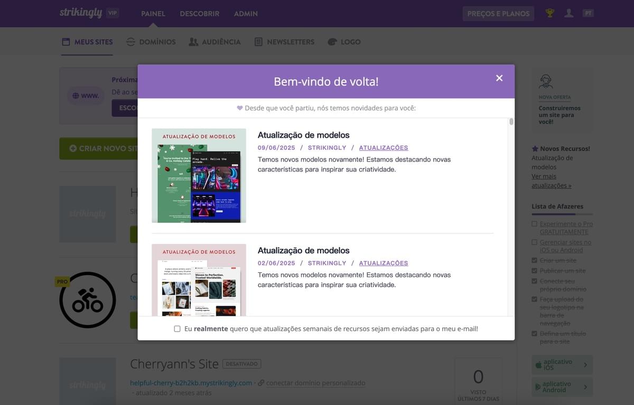Screen dimensions: 634x405
Task: Open the AUDIÊNCIA tab
Action: click(215, 42)
